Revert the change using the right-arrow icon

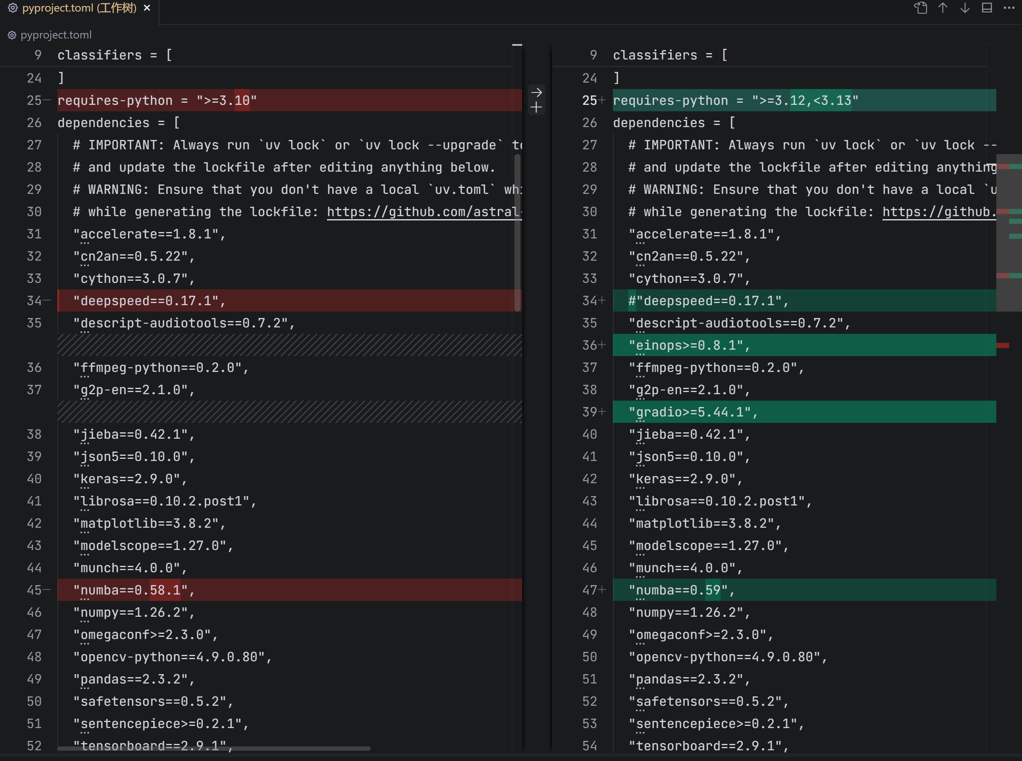click(x=536, y=92)
